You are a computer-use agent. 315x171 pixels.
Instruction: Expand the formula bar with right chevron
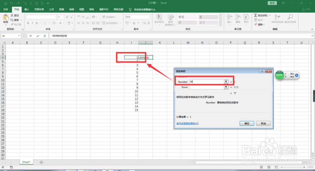(312, 36)
